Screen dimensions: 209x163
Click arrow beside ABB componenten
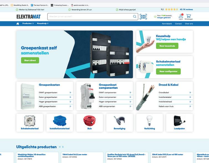click(x=131, y=107)
